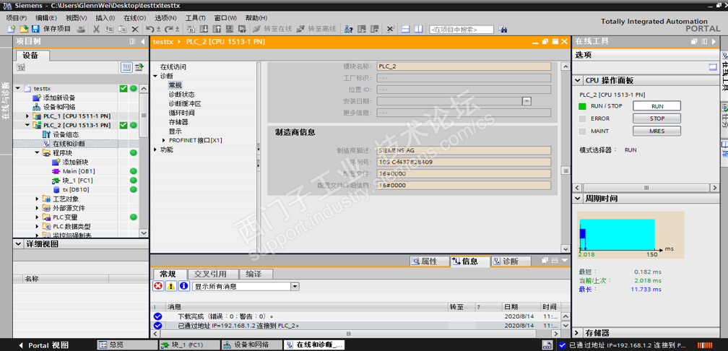Viewport: 728px width, 351px height.
Task: Switch to the 属性 tab
Action: click(430, 261)
